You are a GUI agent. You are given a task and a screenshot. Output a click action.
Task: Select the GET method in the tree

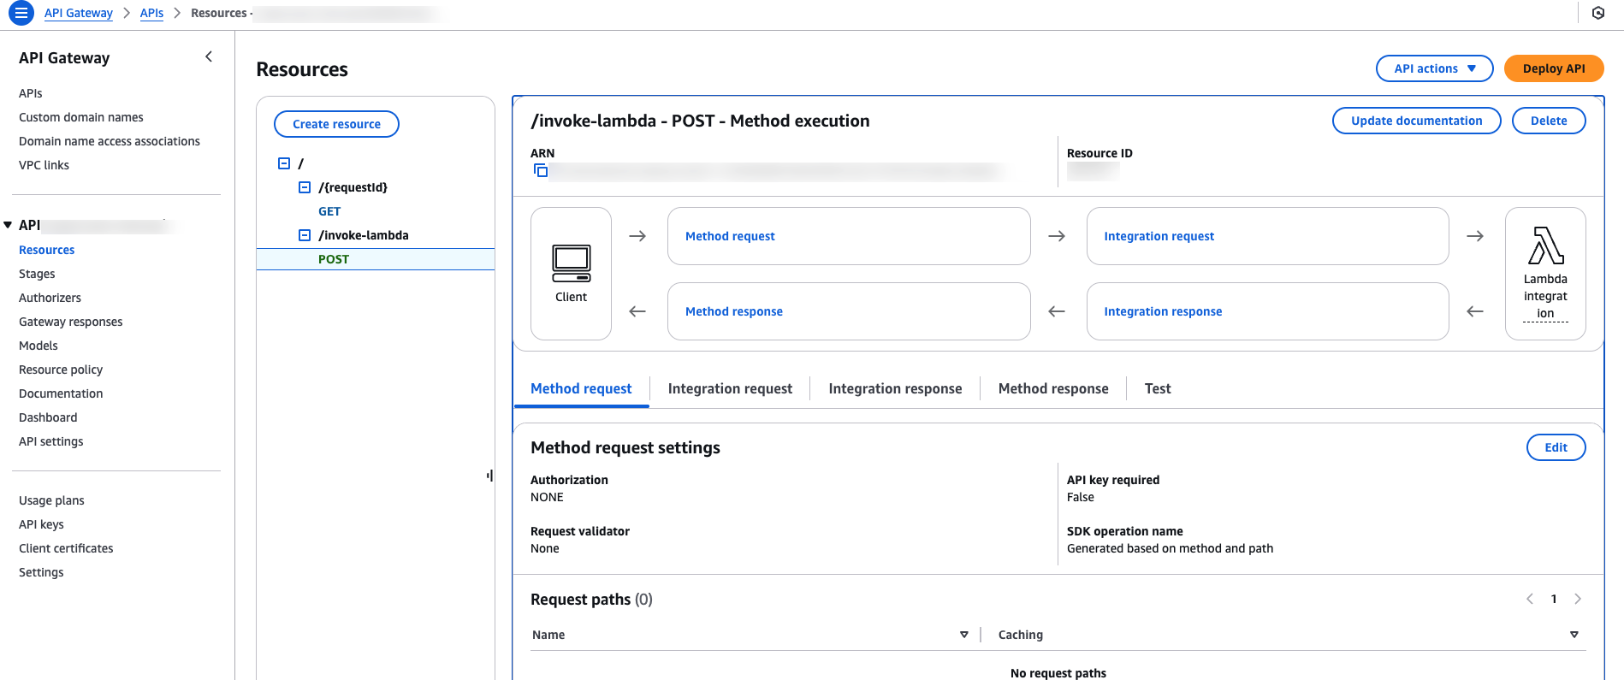[x=329, y=211]
